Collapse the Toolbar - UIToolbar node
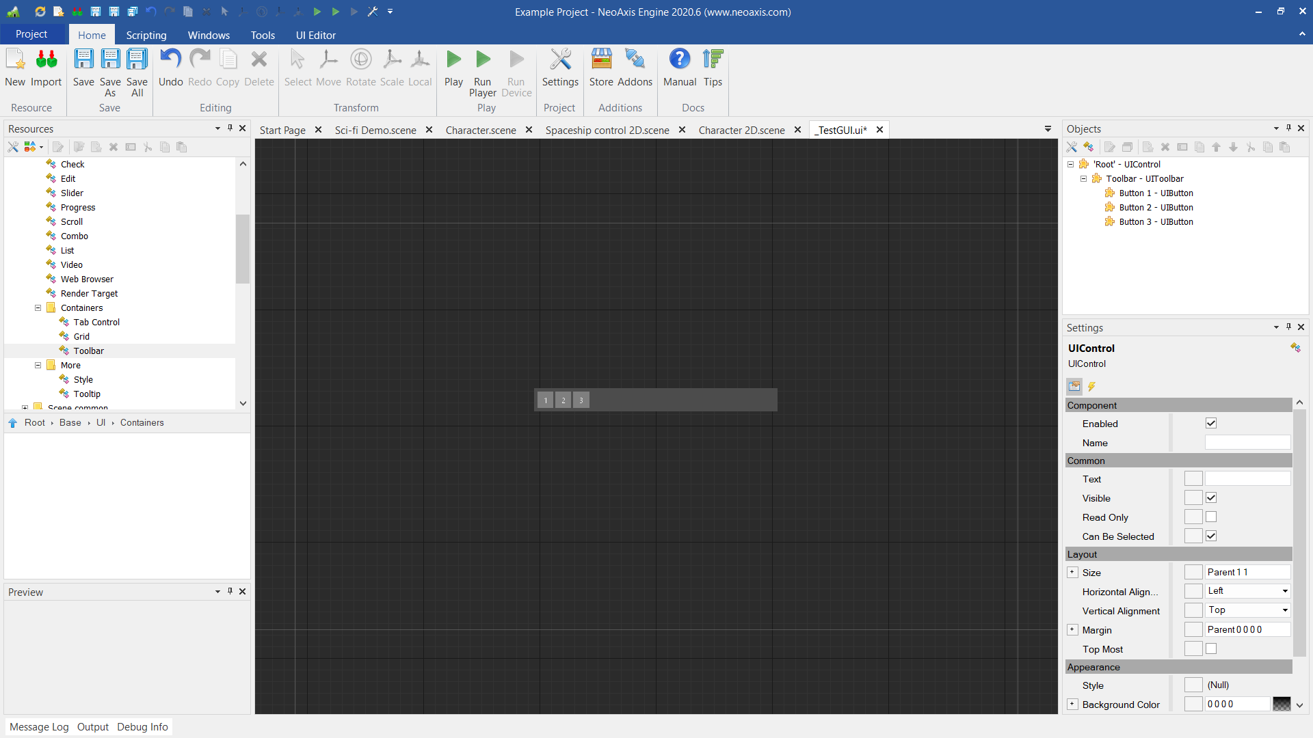Screen dimensions: 1313x738 [1083, 178]
